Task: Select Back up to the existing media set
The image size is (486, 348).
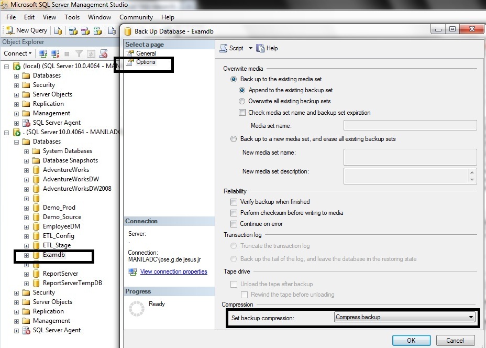Action: [234, 80]
